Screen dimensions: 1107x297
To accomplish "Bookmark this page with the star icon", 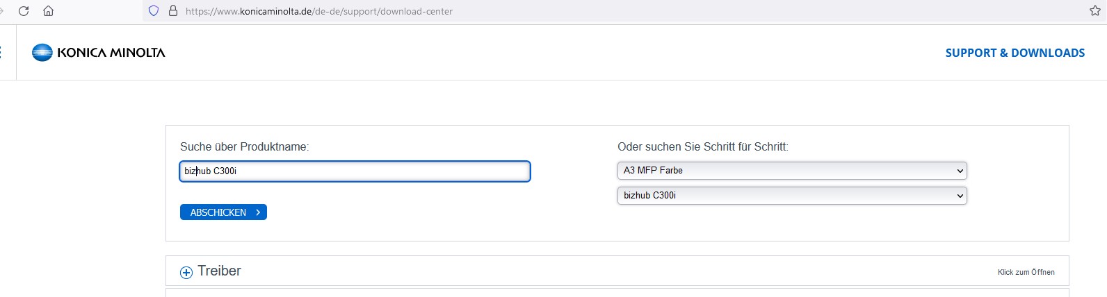I will click(x=1095, y=11).
